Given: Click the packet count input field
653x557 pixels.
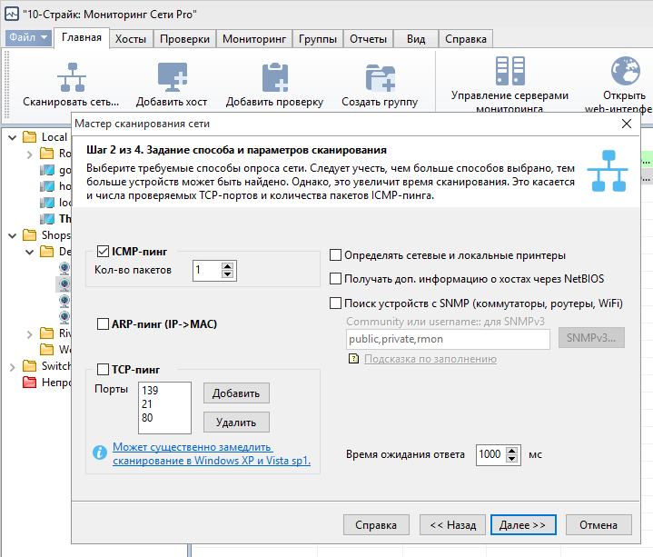Looking at the screenshot, I should 207,271.
